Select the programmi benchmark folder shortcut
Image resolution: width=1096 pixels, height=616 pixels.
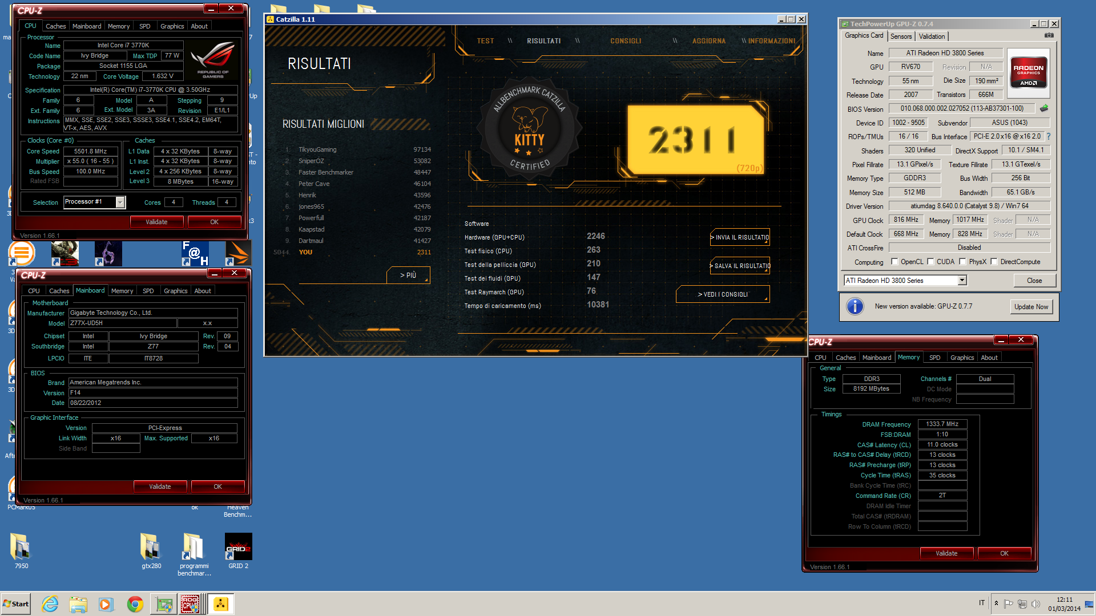(194, 554)
